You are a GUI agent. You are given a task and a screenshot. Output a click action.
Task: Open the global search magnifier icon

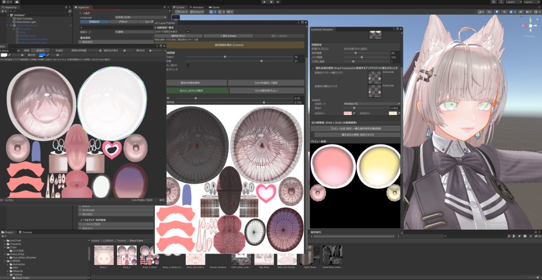click(501, 2)
